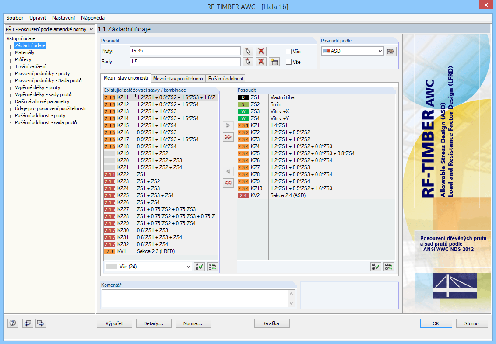Select KV2 Sekce 2.4 (ASD) row
This screenshot has width=496, height=344.
click(317, 195)
